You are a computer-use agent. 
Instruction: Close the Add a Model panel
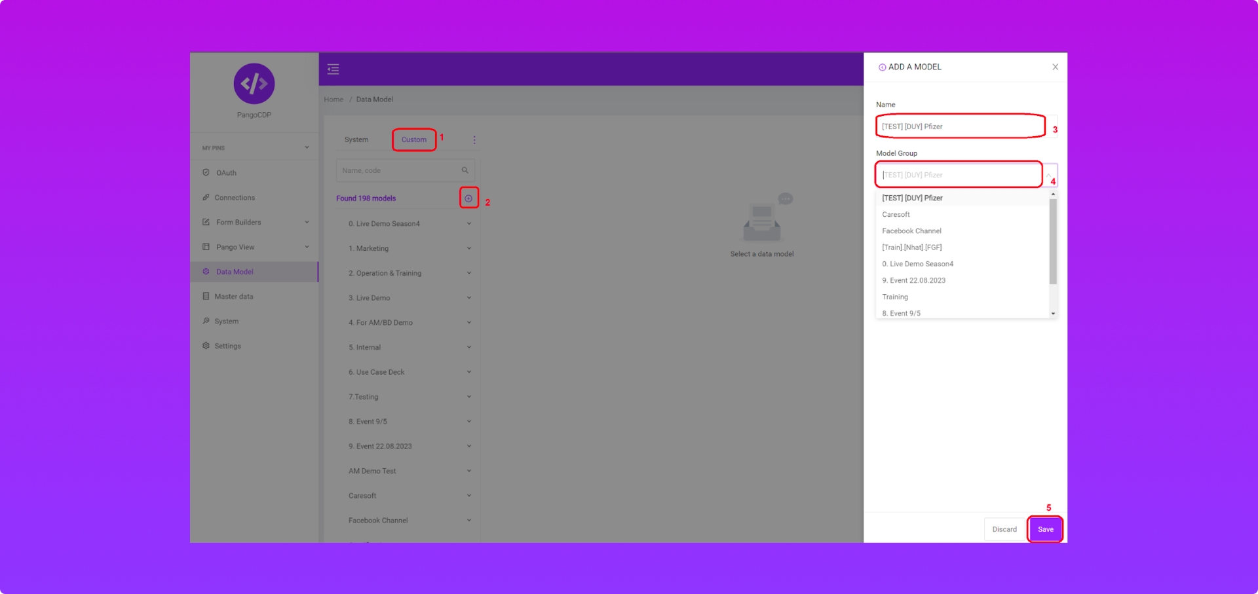pyautogui.click(x=1055, y=67)
